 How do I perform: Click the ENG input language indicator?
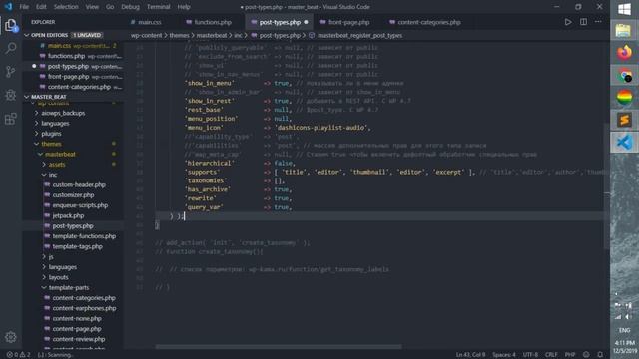[x=624, y=330]
